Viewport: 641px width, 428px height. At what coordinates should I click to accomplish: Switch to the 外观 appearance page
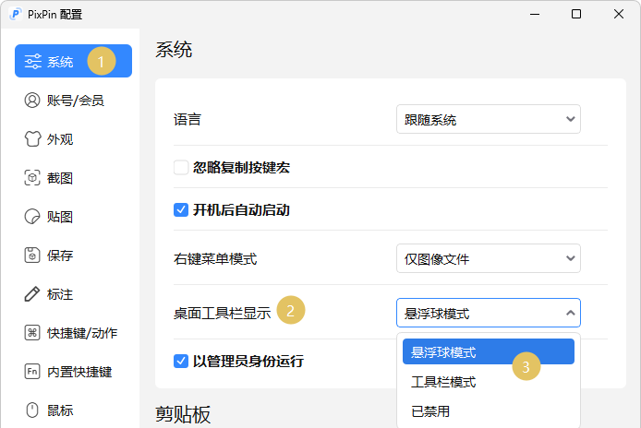coord(73,139)
